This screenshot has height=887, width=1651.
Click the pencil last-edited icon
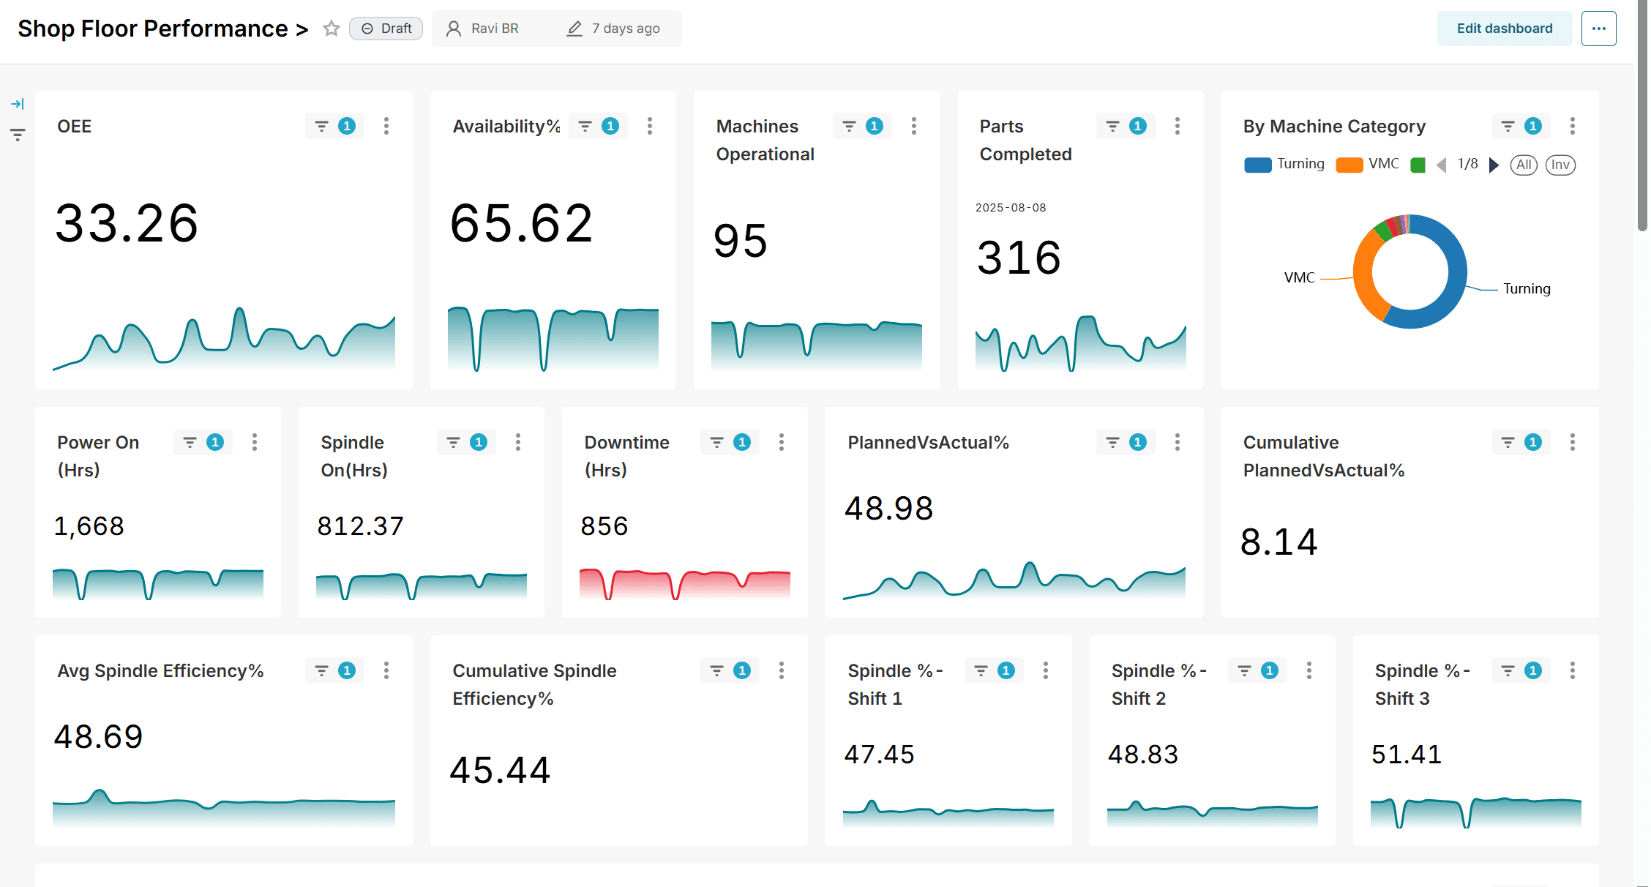click(574, 29)
